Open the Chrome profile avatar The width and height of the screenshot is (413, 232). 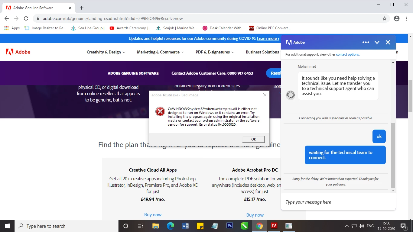pos(397,18)
